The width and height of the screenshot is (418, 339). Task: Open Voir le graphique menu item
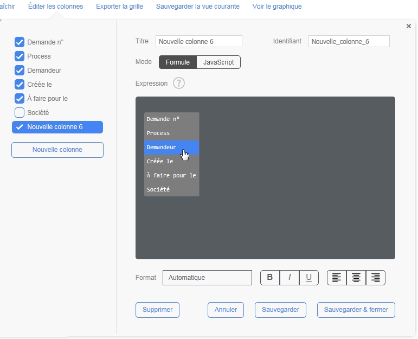point(276,7)
